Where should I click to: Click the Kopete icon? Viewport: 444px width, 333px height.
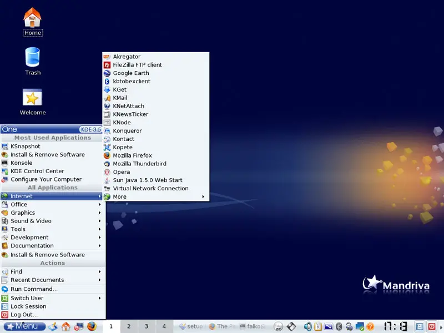[x=107, y=147]
